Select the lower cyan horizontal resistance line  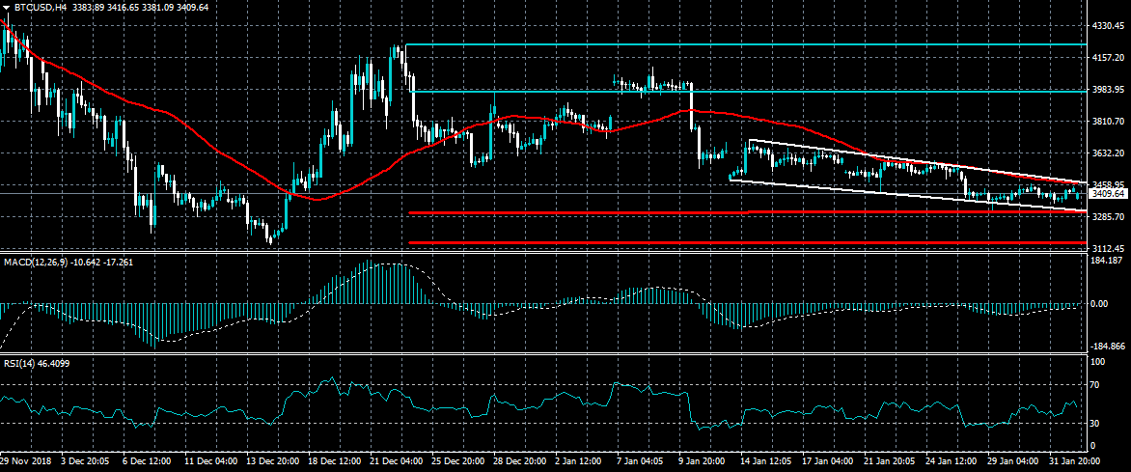[747, 92]
